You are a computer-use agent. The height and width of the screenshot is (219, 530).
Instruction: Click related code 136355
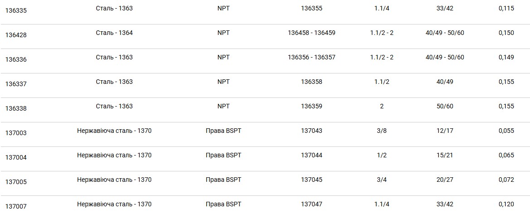[311, 8]
